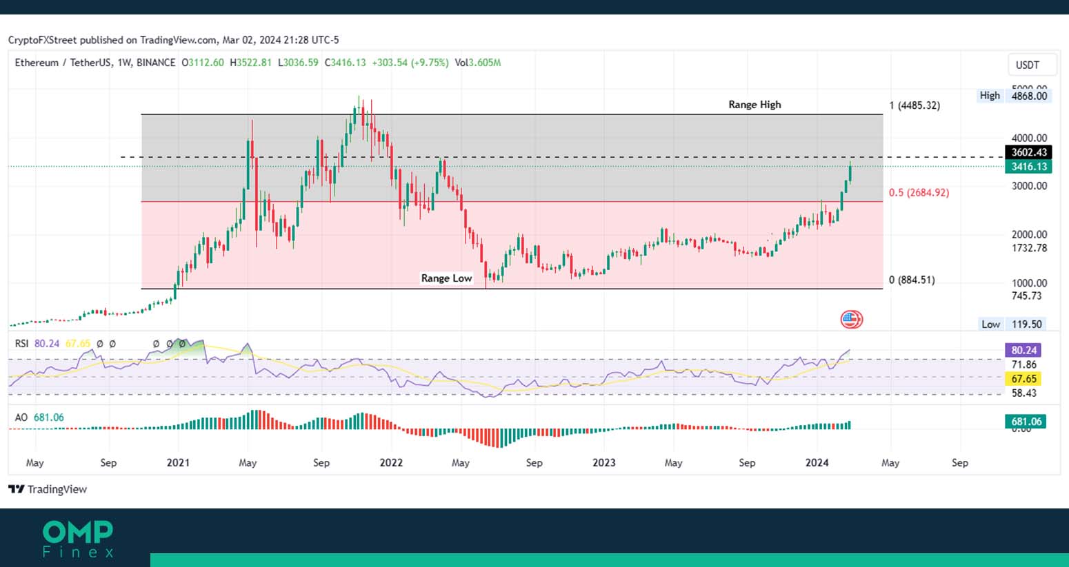Select the Range Low label

point(446,278)
